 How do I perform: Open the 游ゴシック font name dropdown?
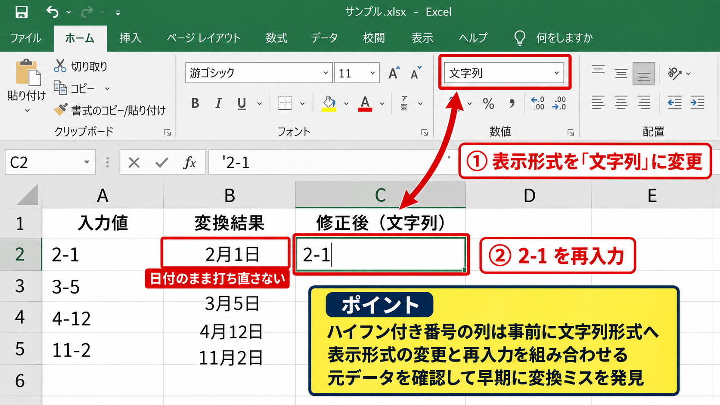tap(326, 73)
